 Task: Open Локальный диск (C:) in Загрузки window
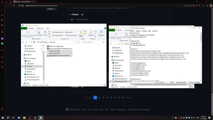coord(32,77)
